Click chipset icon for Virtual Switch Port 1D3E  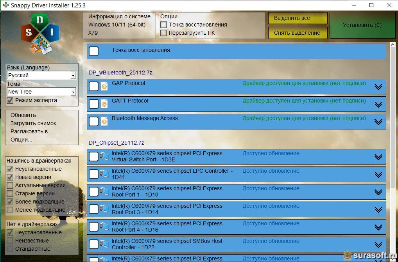click(104, 156)
